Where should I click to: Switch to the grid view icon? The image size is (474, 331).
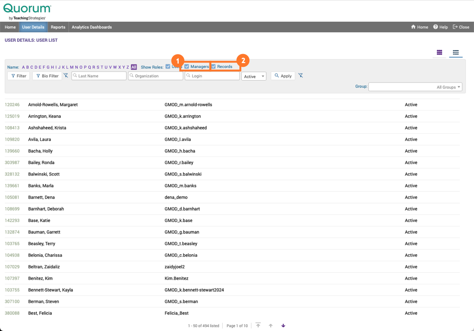(439, 52)
